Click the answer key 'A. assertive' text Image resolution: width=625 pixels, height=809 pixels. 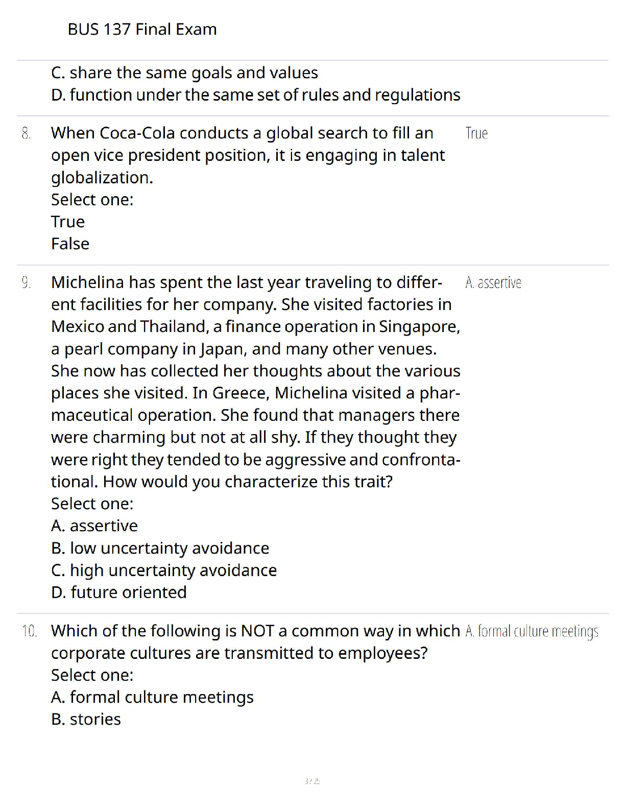(493, 282)
